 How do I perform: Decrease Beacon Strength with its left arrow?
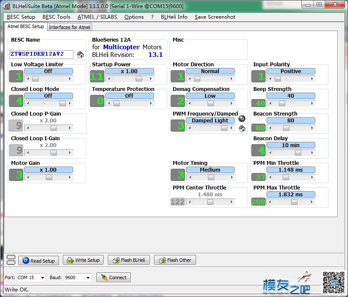click(270, 128)
